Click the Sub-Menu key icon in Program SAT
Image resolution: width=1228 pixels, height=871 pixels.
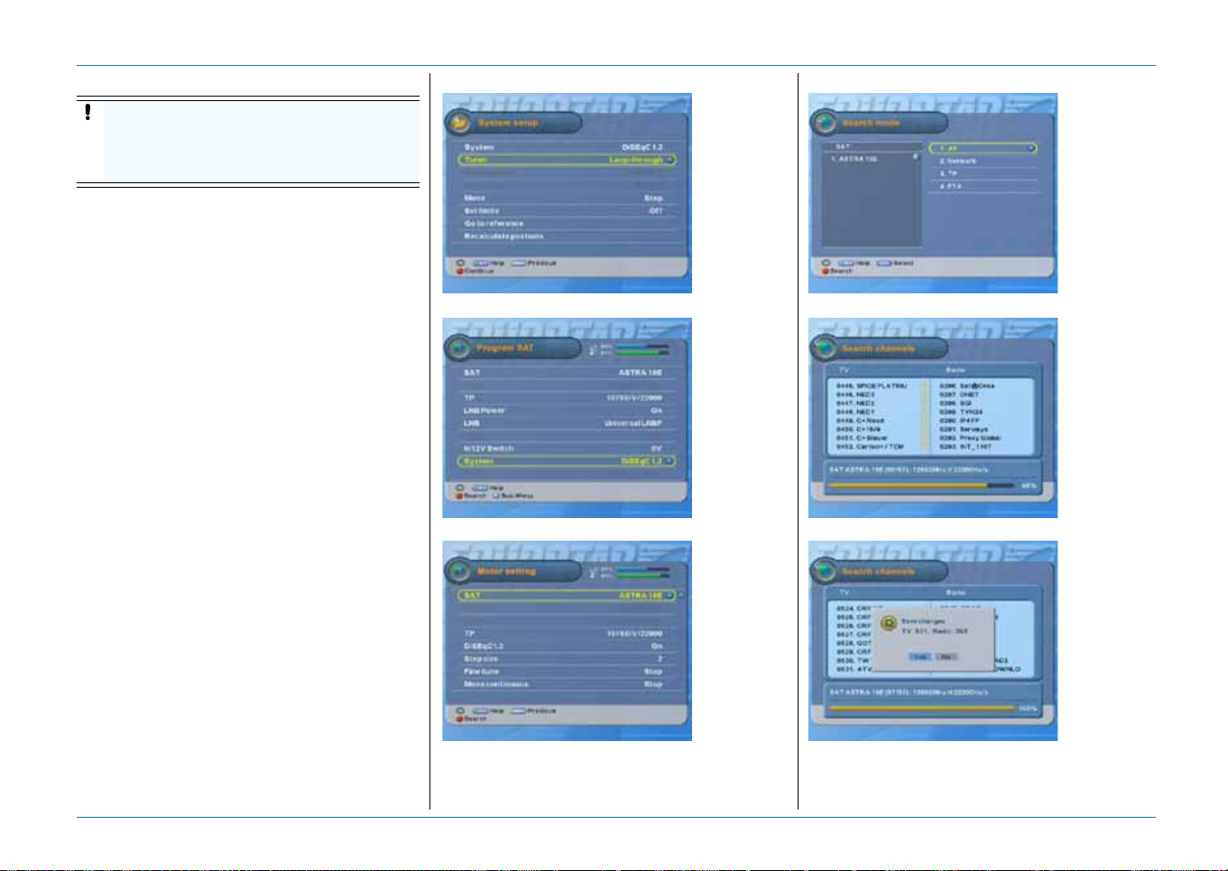495,496
